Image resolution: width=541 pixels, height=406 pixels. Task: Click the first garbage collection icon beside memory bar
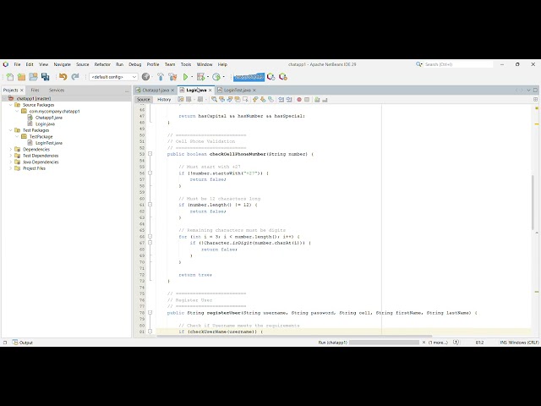click(271, 77)
